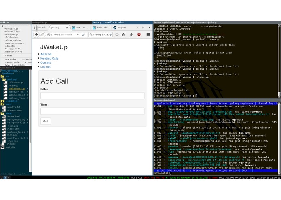Viewport: 281px width, 200px height.
Task: Open the Pending Calls link
Action: [x=49, y=58]
